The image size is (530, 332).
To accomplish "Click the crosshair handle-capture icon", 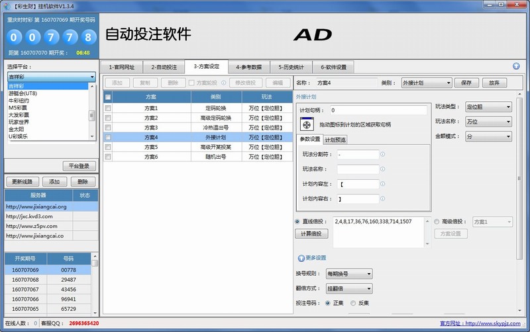I will 307,124.
